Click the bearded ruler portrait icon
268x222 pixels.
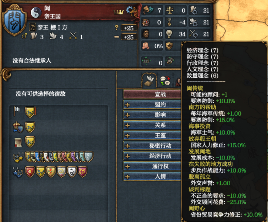point(146,34)
